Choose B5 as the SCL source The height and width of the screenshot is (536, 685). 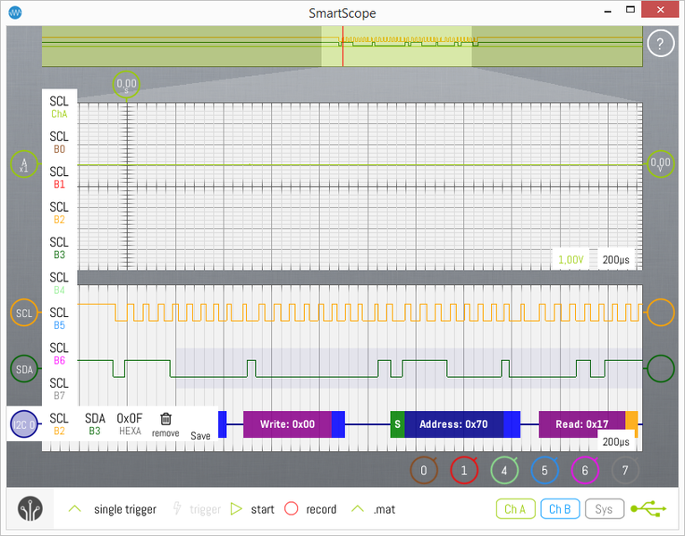59,318
